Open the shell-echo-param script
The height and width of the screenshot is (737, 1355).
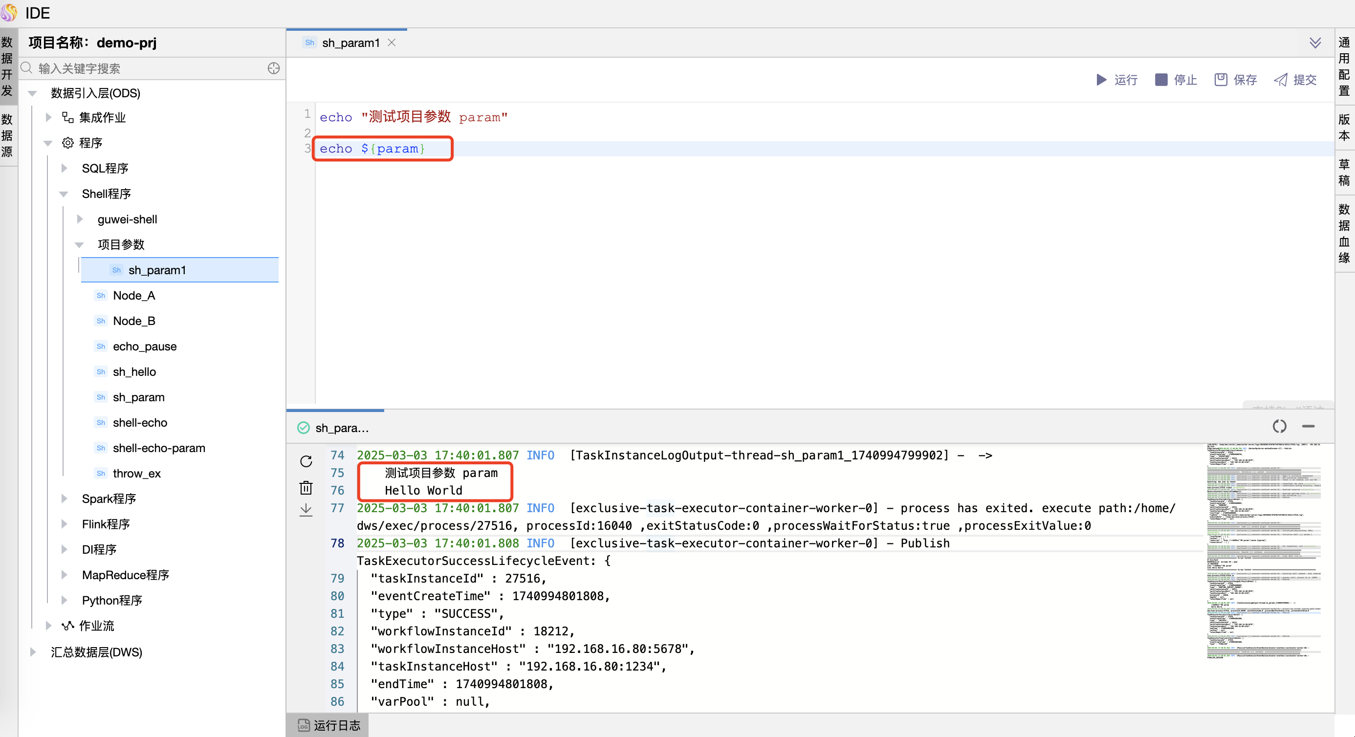158,448
